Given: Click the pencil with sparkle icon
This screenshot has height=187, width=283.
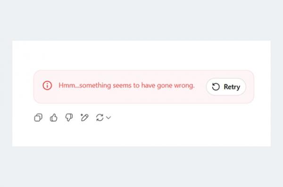Looking at the screenshot, I should 84,118.
